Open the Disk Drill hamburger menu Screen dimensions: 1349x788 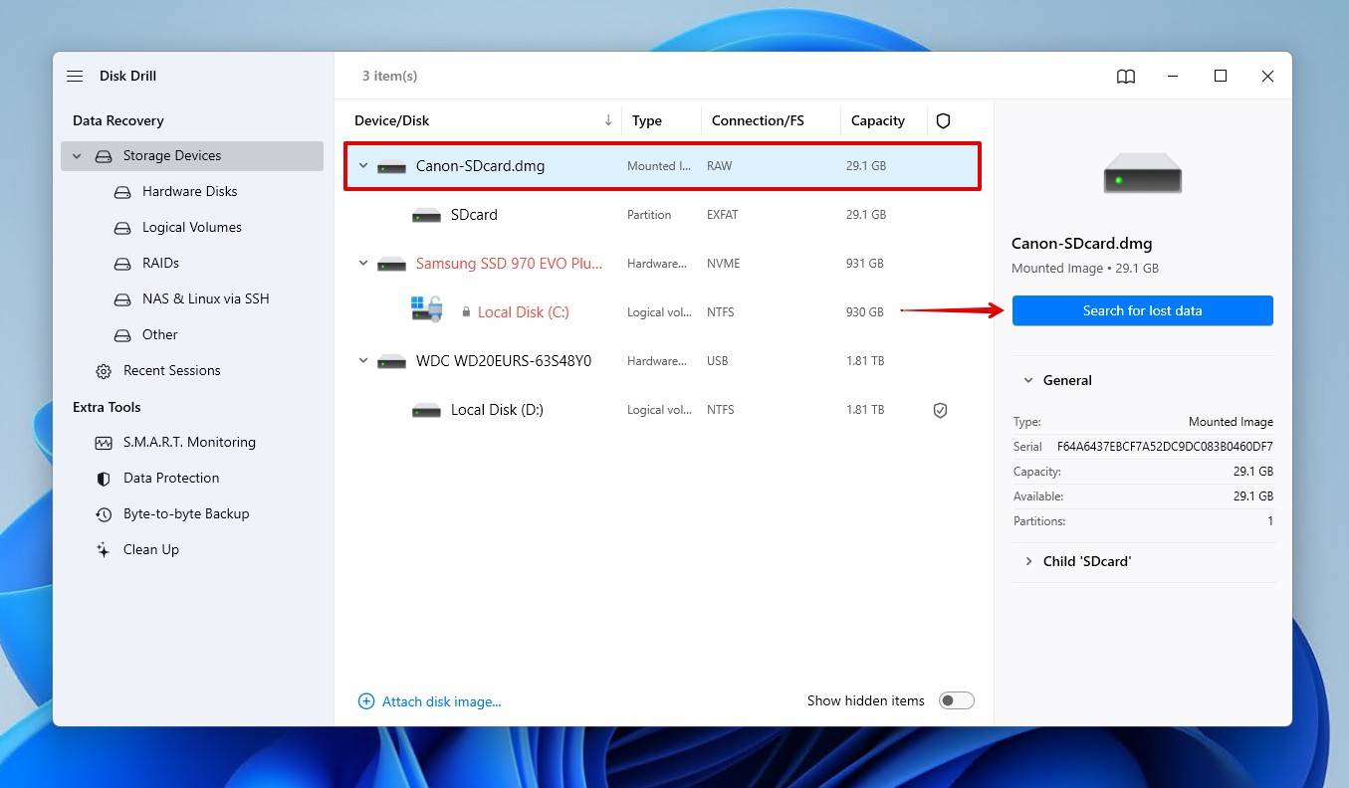pos(75,76)
